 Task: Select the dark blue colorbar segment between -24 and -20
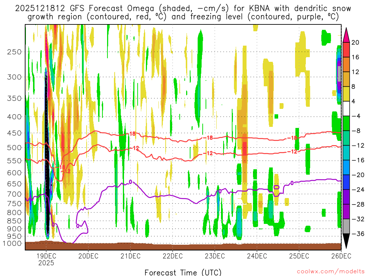pos(346,182)
